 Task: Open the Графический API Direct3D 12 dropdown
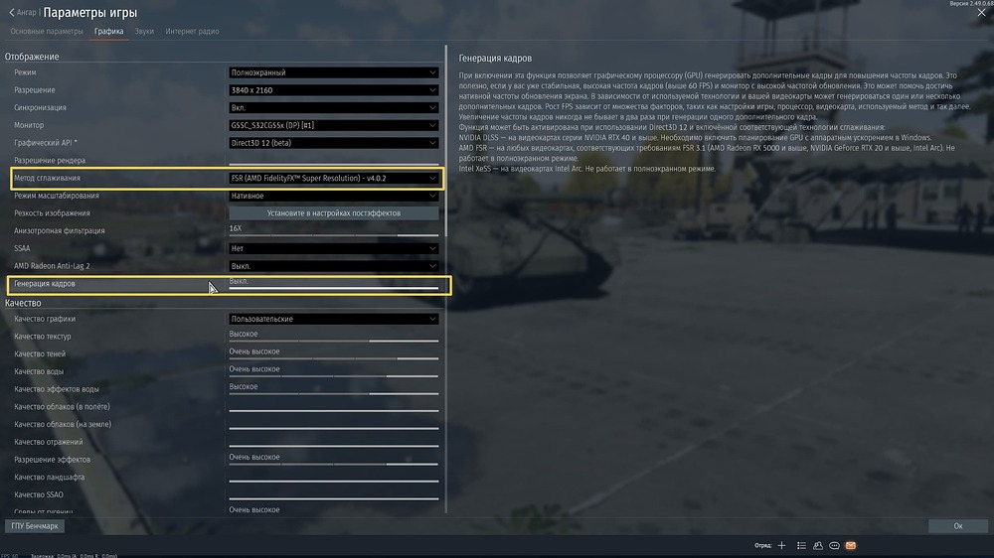click(333, 143)
